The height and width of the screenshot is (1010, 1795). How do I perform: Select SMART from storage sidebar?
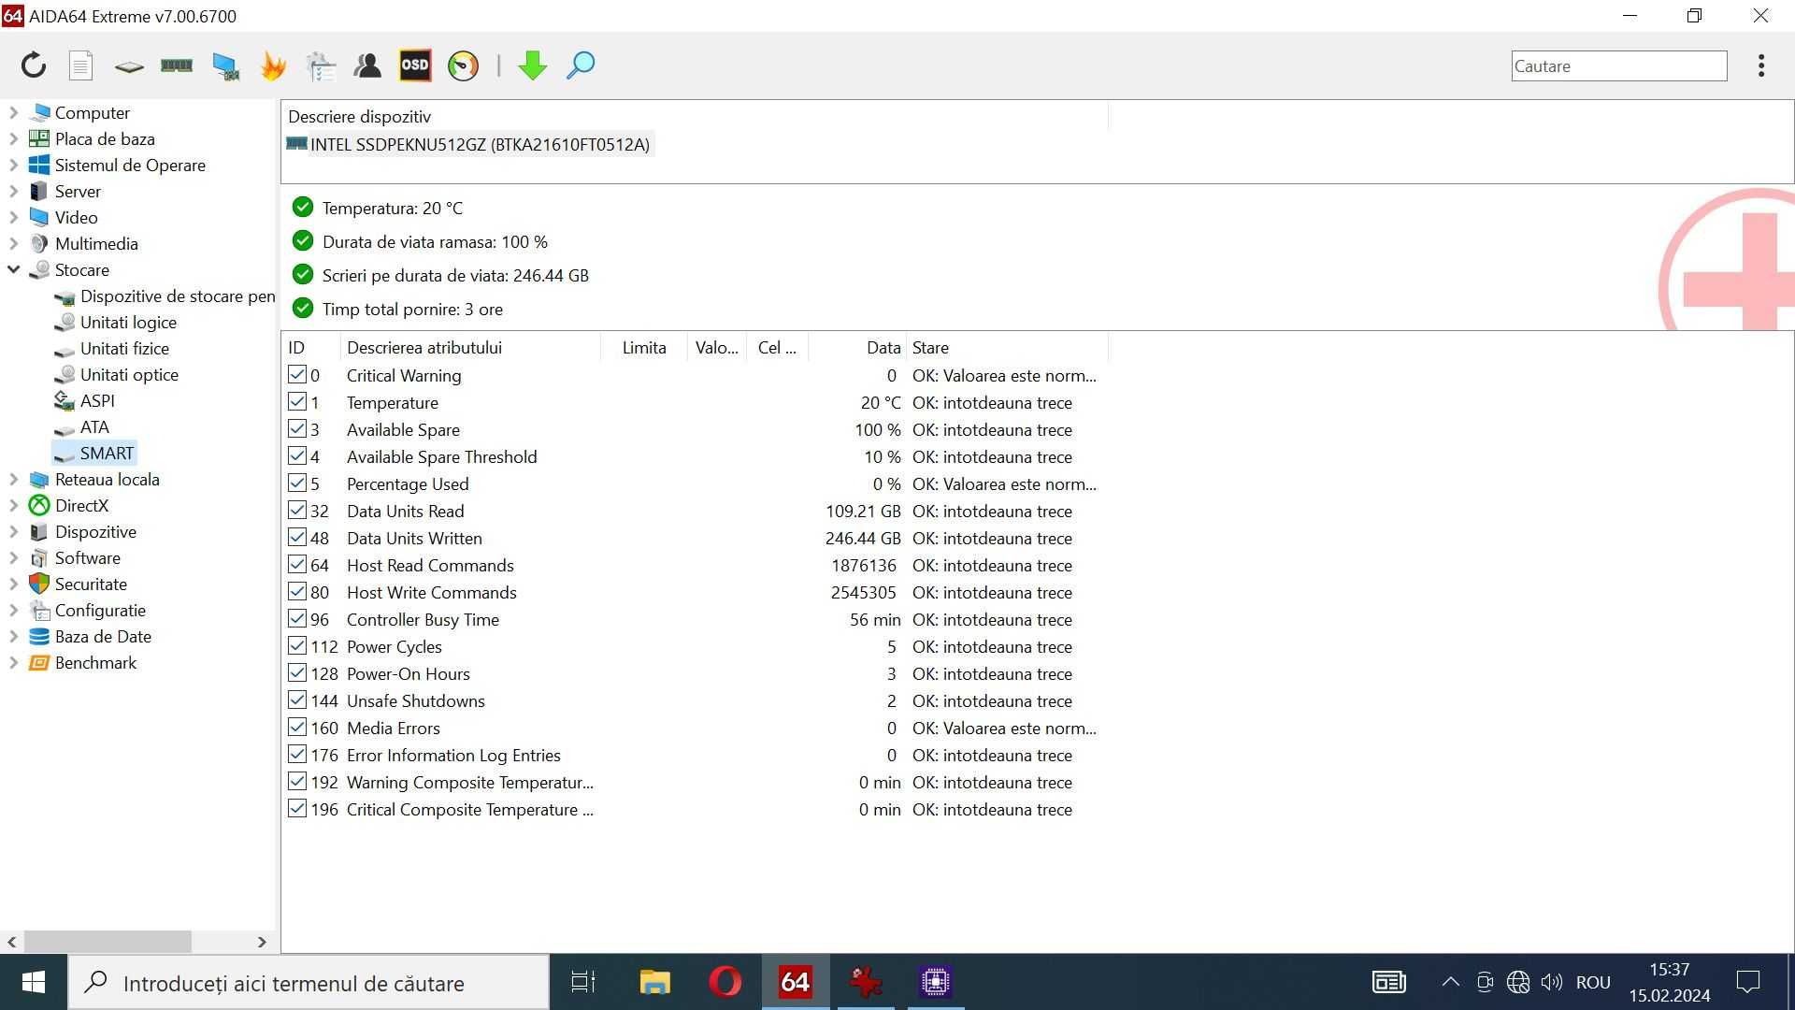click(x=108, y=453)
